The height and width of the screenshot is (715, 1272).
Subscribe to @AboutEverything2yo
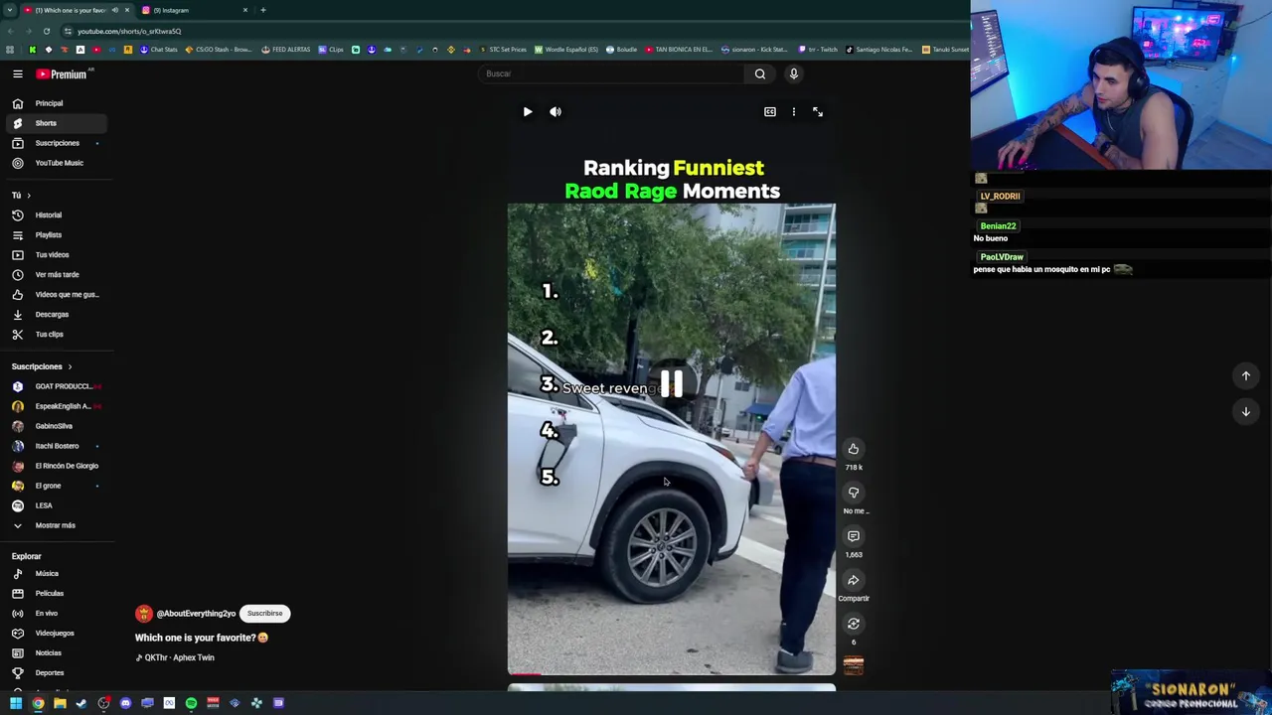(264, 614)
